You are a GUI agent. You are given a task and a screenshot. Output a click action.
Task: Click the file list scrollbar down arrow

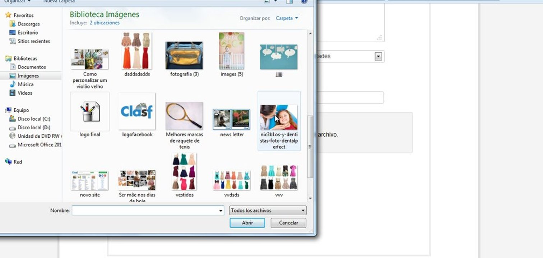click(310, 198)
